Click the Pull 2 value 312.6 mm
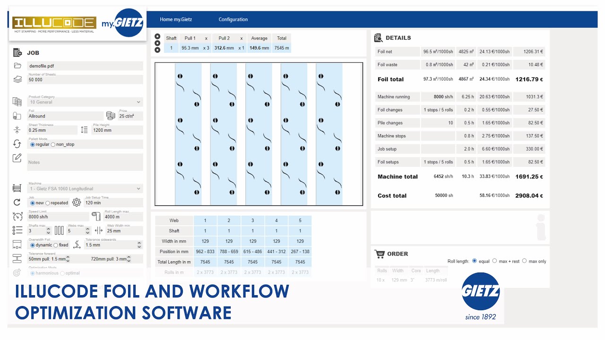The width and height of the screenshot is (605, 340). point(224,48)
